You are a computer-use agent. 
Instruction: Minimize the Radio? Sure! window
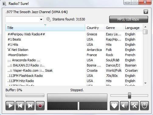click(x=127, y=2)
